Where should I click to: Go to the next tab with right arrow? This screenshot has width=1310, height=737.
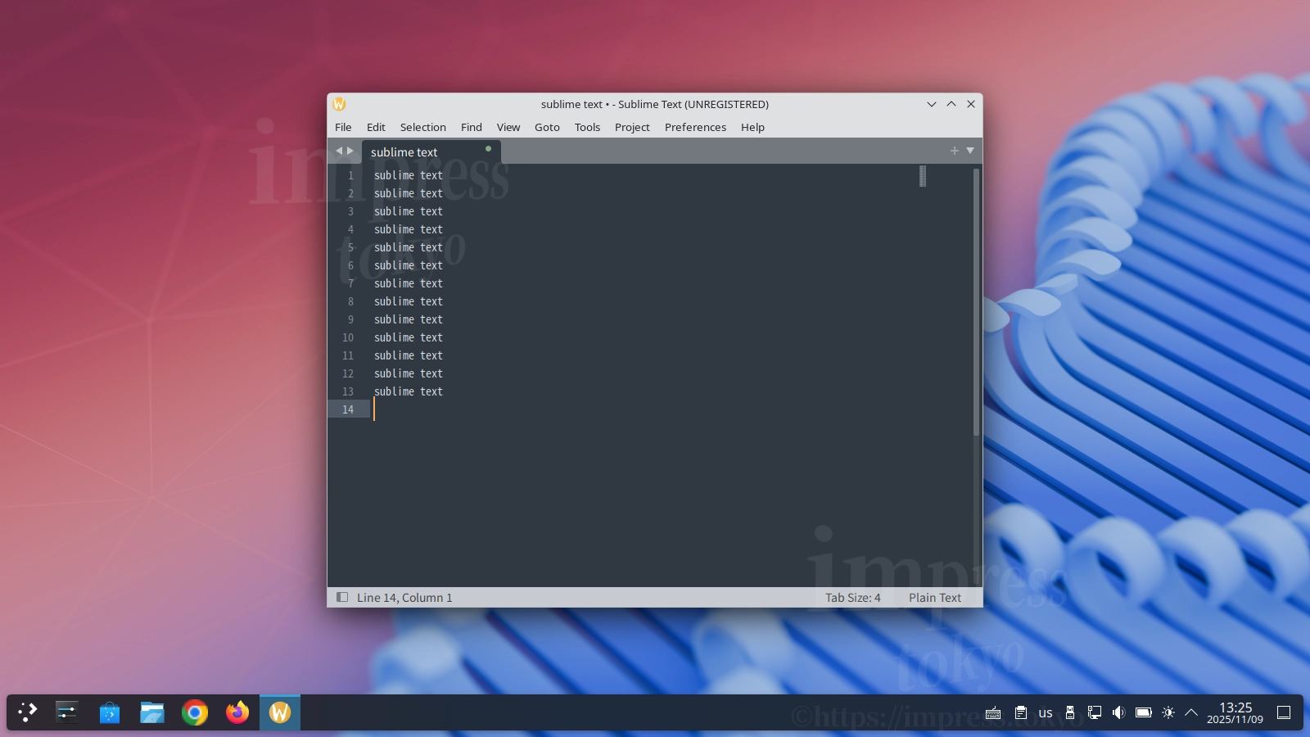pyautogui.click(x=350, y=151)
